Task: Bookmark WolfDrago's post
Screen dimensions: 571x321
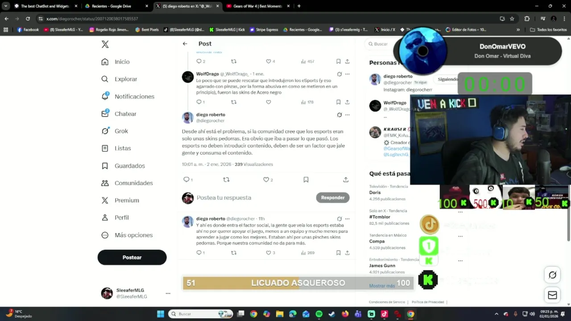Action: tap(338, 102)
